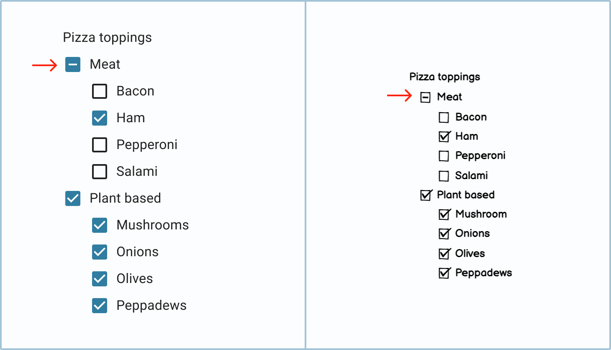The width and height of the screenshot is (611, 350).
Task: Disable Olives in the blue styled list
Action: [100, 279]
